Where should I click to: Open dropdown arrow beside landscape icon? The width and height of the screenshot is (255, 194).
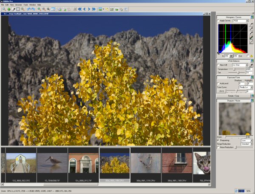pos(103,9)
